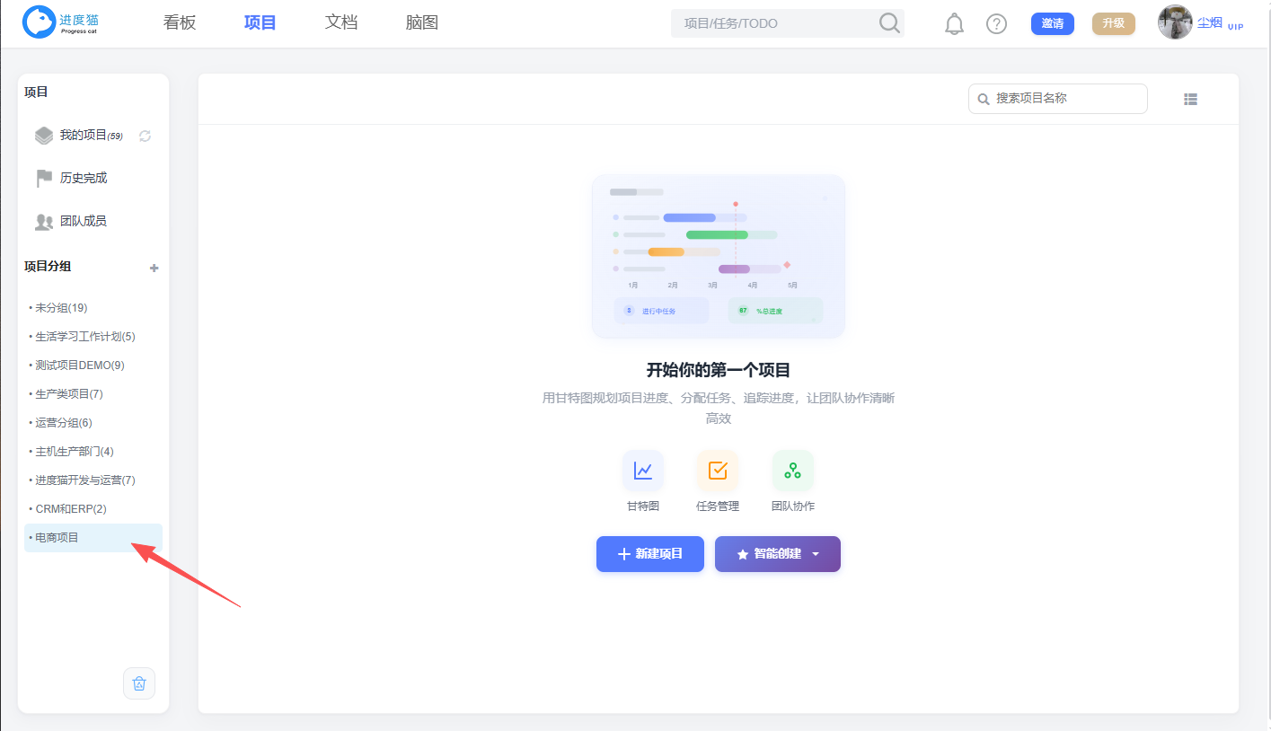Open 我的项目 in the sidebar
The image size is (1271, 731).
pos(79,136)
